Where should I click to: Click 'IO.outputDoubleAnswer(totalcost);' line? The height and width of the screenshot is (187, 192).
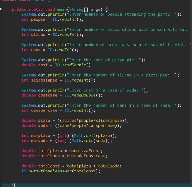click(x=61, y=171)
